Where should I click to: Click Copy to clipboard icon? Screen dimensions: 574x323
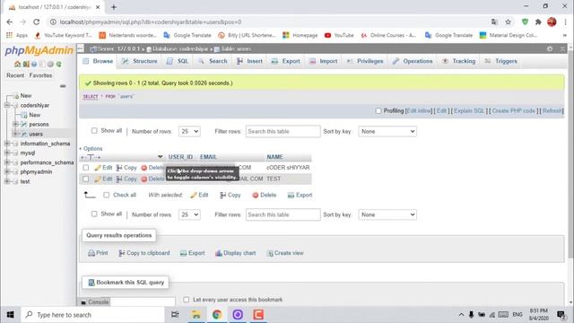(122, 253)
